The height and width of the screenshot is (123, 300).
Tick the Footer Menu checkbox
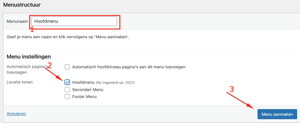pos(67,97)
